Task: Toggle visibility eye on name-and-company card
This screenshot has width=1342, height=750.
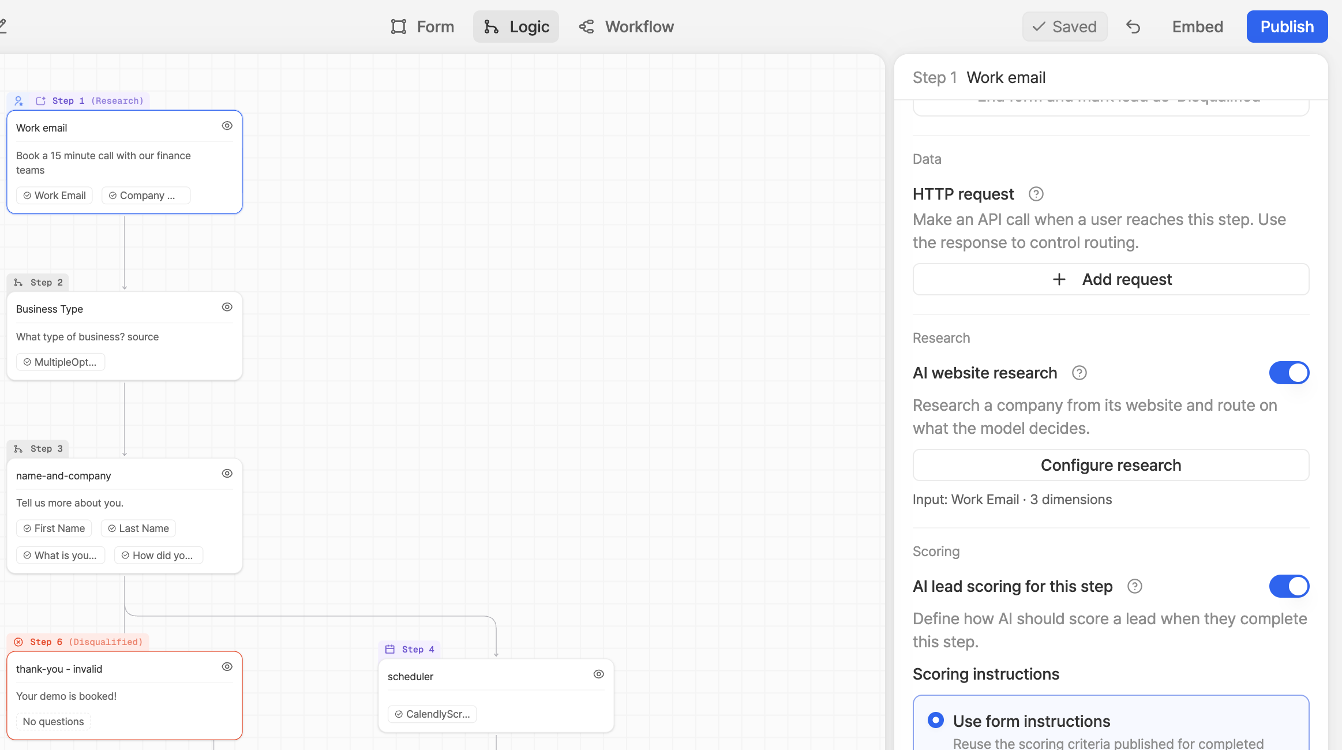Action: click(x=227, y=474)
